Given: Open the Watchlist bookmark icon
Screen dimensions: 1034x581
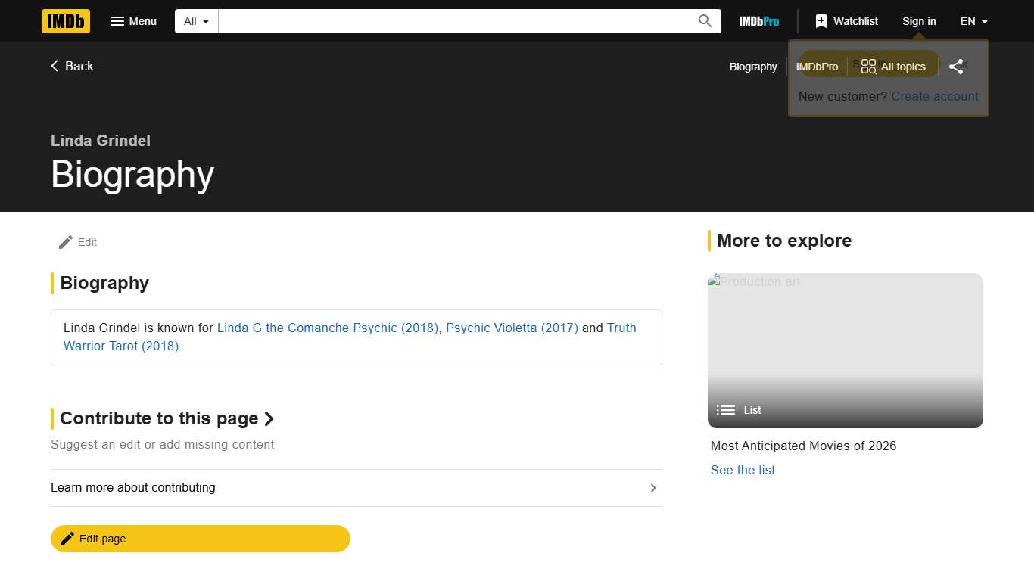Looking at the screenshot, I should (821, 21).
